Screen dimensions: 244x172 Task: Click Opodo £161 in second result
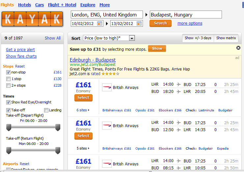point(145,149)
